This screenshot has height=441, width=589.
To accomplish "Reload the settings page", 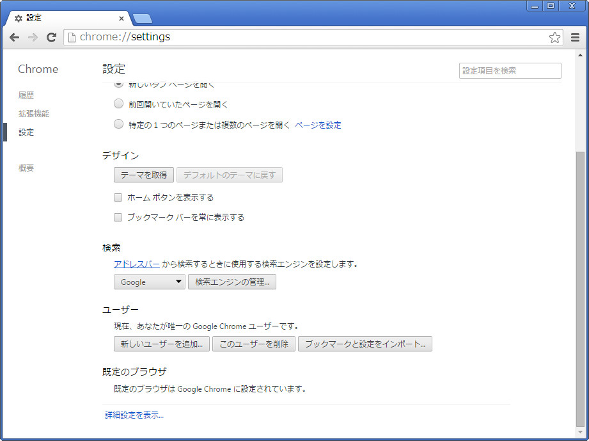I will coord(51,37).
